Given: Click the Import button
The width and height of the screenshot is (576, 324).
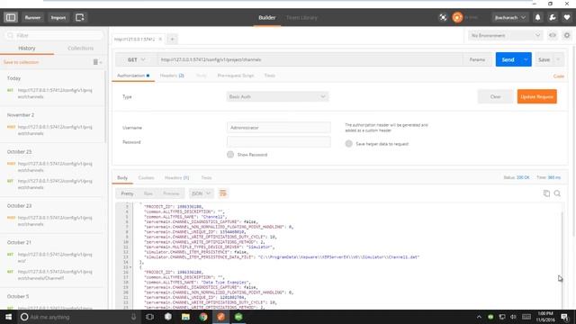Looking at the screenshot, I should click(58, 17).
